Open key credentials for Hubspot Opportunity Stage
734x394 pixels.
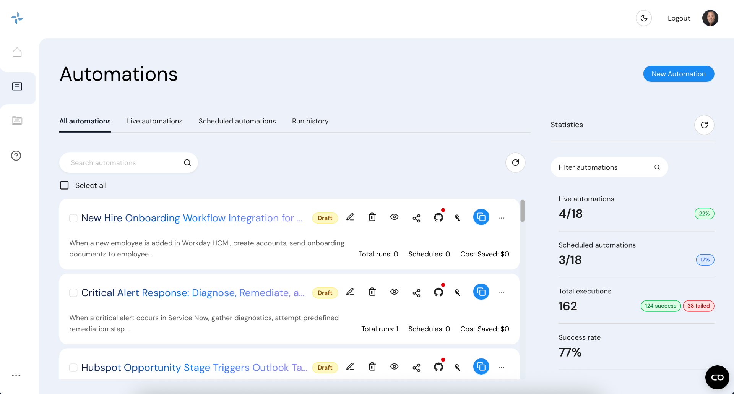coord(458,368)
